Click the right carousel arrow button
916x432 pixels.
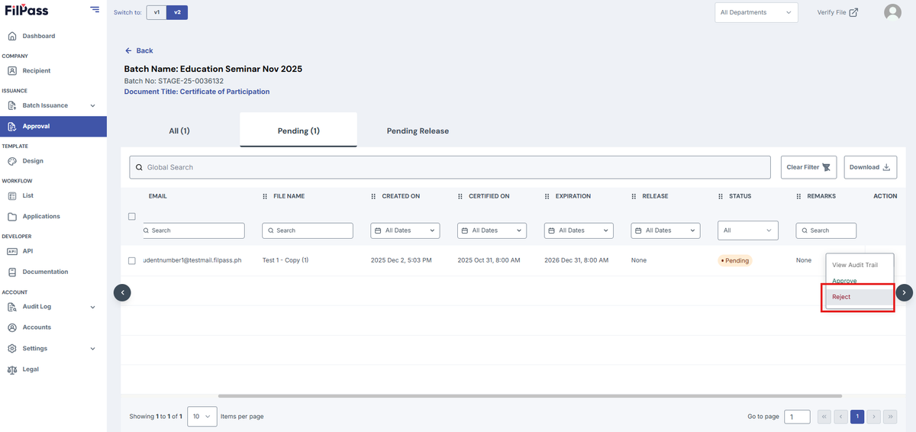point(905,292)
